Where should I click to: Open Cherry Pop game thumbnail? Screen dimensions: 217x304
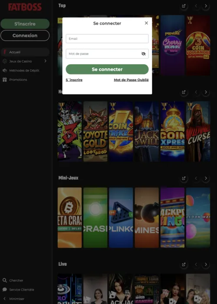coord(172,45)
